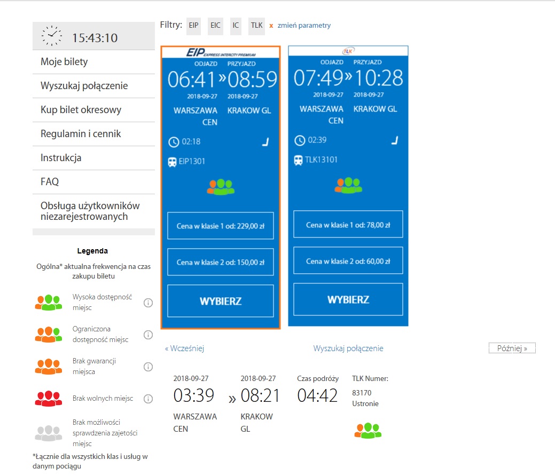The image size is (555, 476).
Task: Click the occupancy people icon on the TLK13101 card
Action: point(348,185)
